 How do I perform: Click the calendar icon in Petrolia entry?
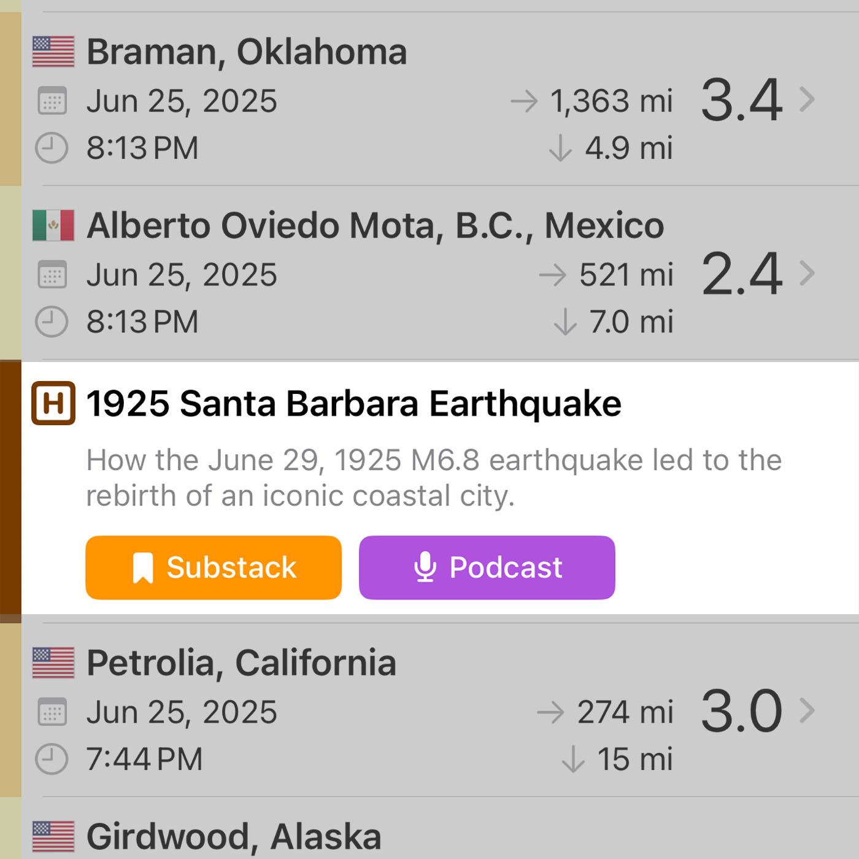point(52,712)
